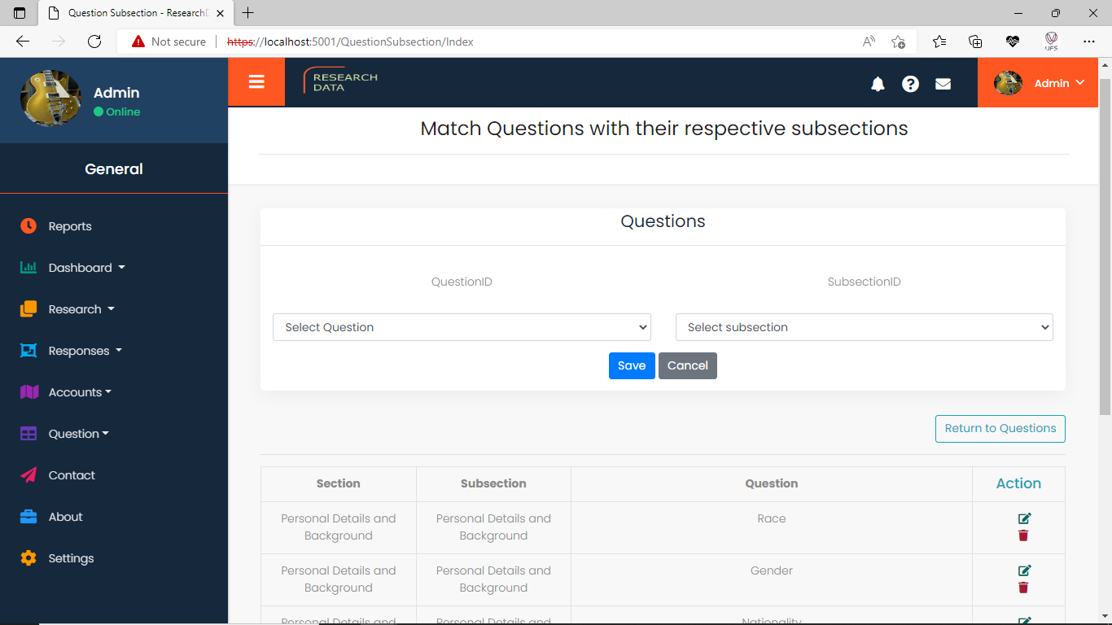This screenshot has height=625, width=1112.
Task: Open Reports in the sidebar
Action: pyautogui.click(x=69, y=226)
